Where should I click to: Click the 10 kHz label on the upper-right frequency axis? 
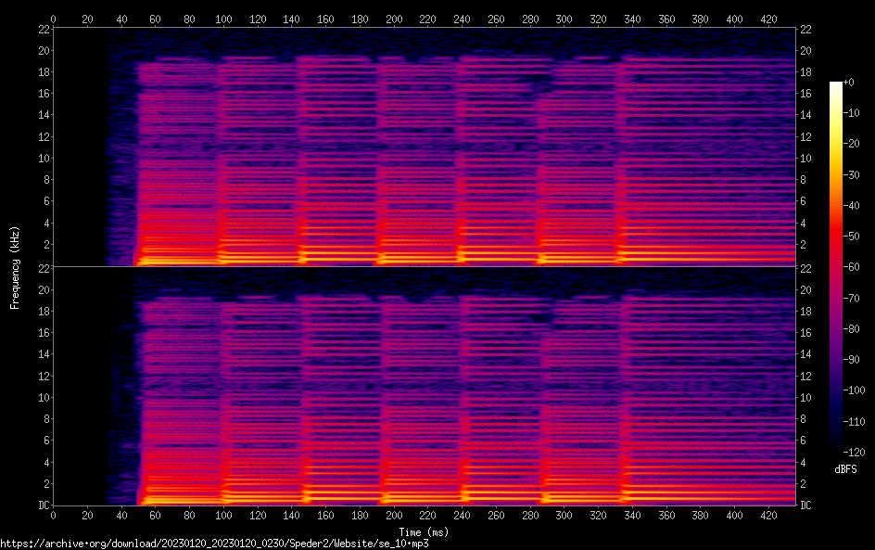pos(805,159)
